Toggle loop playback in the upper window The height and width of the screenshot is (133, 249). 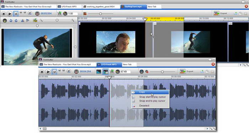coord(16,14)
